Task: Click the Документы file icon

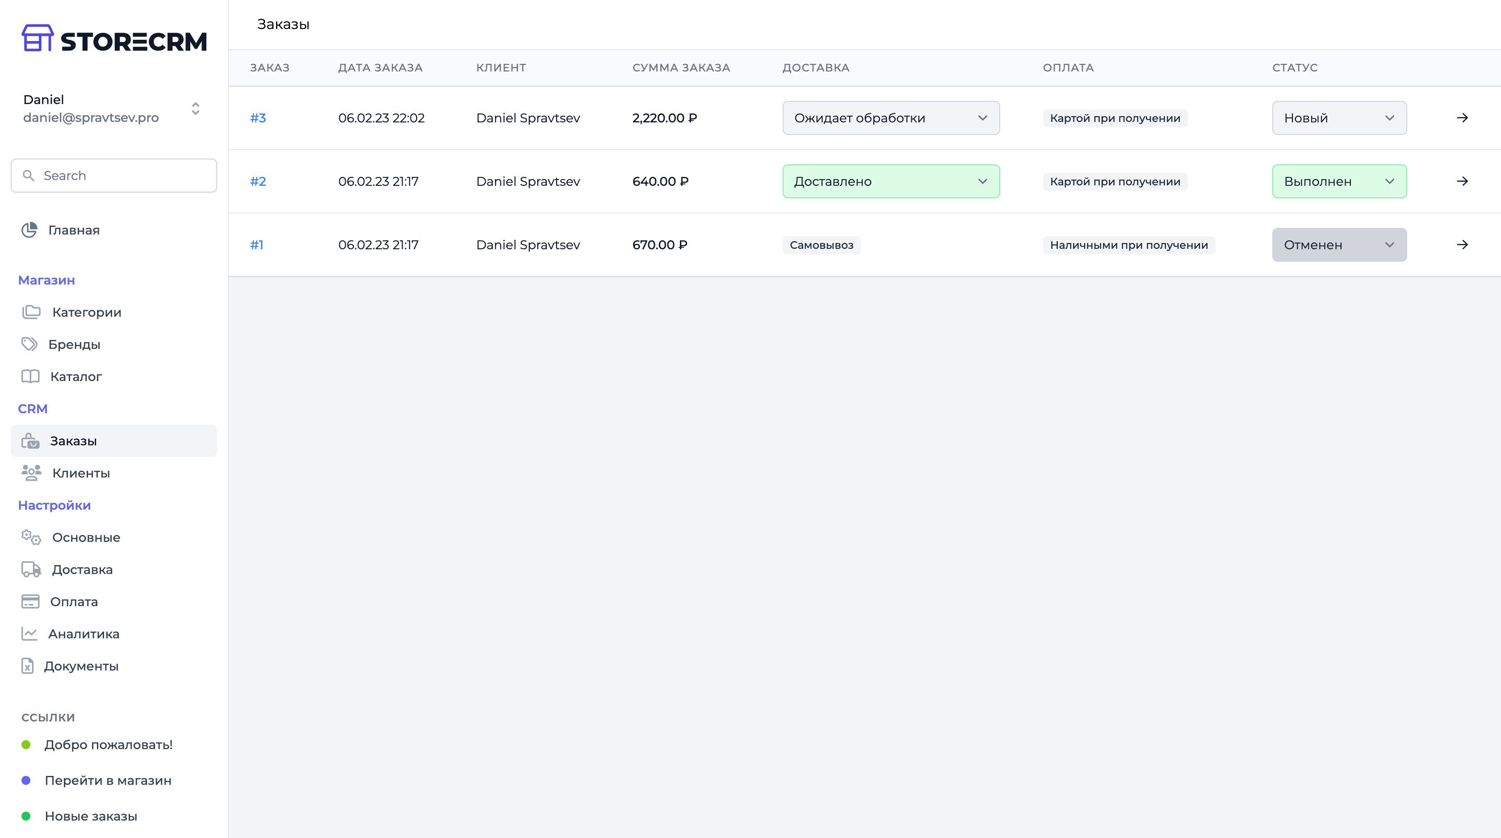Action: tap(27, 666)
